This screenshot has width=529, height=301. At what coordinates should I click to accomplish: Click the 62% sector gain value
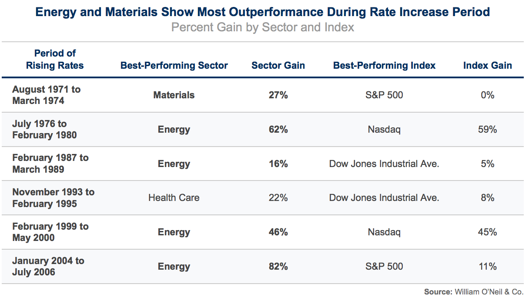[278, 129]
